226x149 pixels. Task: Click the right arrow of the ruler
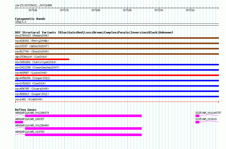tap(218, 8)
